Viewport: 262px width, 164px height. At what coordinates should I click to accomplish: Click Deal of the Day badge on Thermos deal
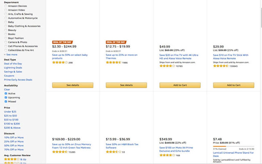pyautogui.click(x=116, y=42)
